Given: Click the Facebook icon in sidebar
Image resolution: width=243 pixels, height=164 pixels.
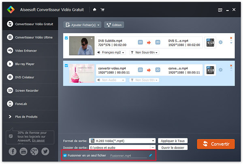Looking at the screenshot, I should pyautogui.click(x=13, y=151).
